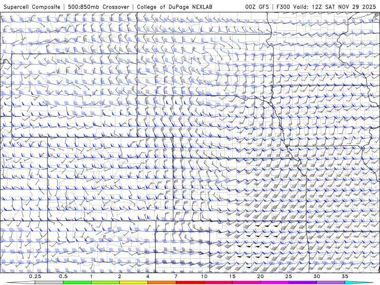Screen dimensions: 380x285
Task: Click the Supercell Composite title text
Action: (32, 7)
